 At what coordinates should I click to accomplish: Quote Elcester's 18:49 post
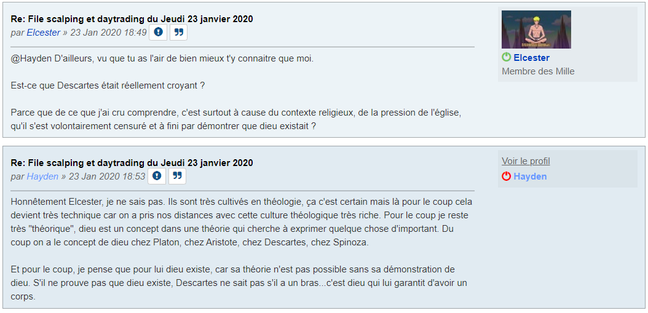(179, 32)
